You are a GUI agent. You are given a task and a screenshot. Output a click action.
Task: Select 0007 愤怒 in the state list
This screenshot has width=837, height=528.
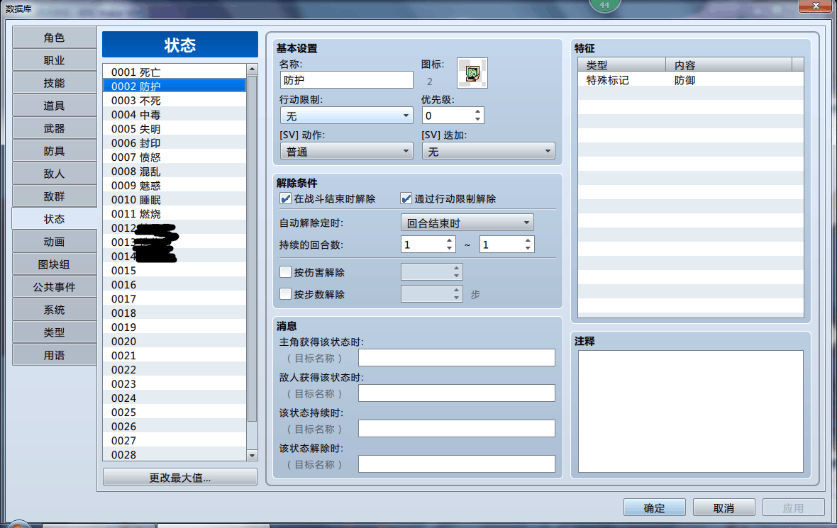[x=174, y=157]
